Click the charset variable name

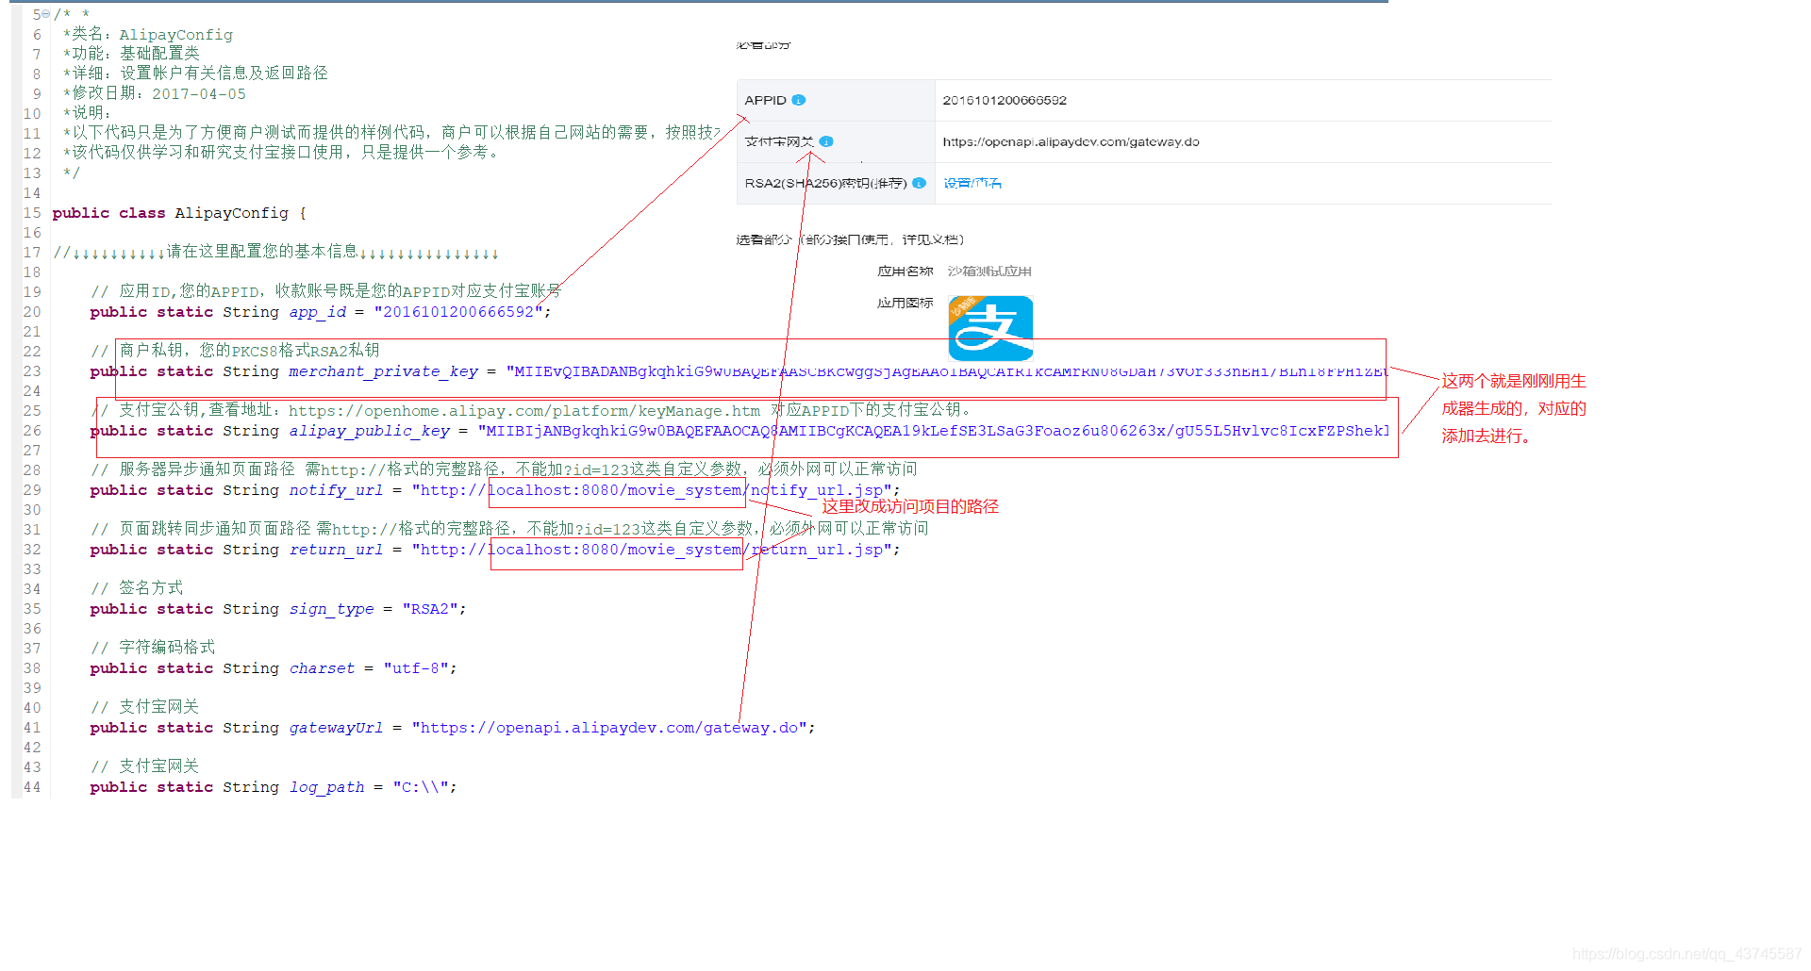click(322, 668)
